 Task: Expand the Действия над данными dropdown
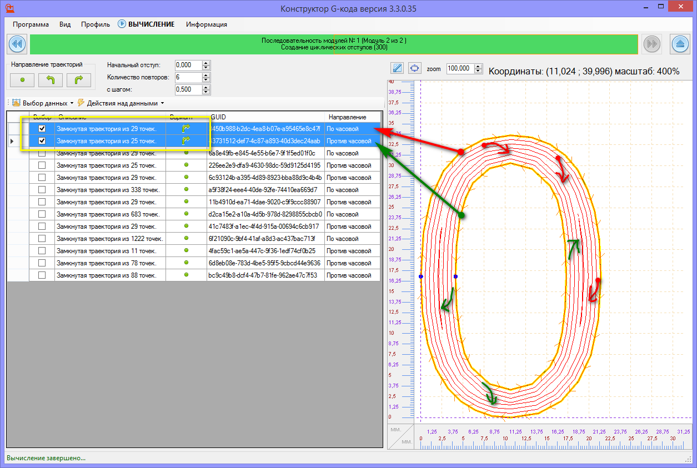point(121,103)
